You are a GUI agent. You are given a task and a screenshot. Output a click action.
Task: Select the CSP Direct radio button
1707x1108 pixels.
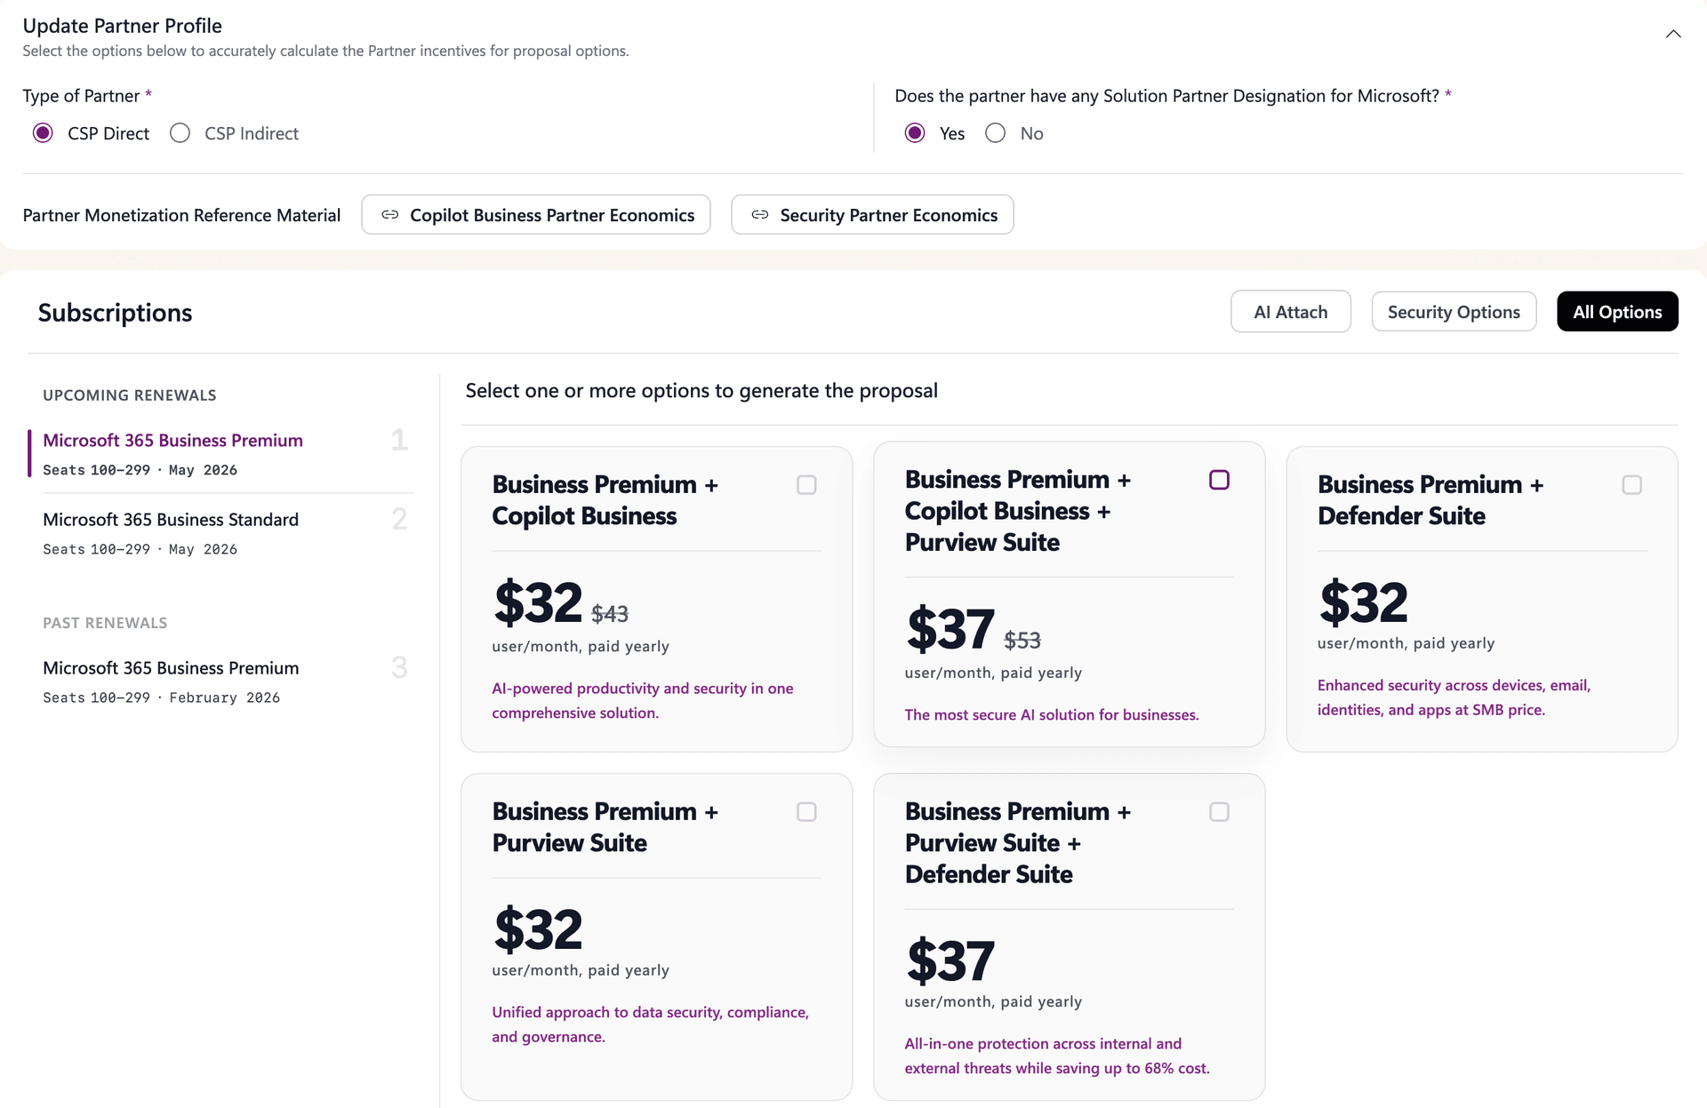point(43,133)
